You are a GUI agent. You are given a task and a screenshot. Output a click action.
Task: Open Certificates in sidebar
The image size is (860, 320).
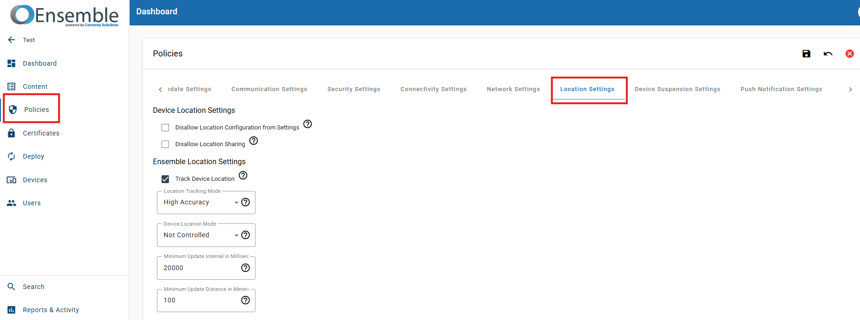click(41, 133)
